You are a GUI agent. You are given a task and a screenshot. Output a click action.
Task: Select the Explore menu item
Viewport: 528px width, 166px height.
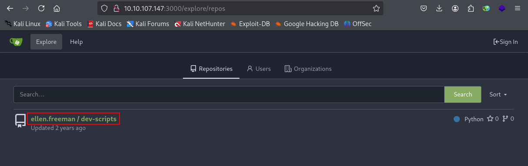(x=46, y=42)
